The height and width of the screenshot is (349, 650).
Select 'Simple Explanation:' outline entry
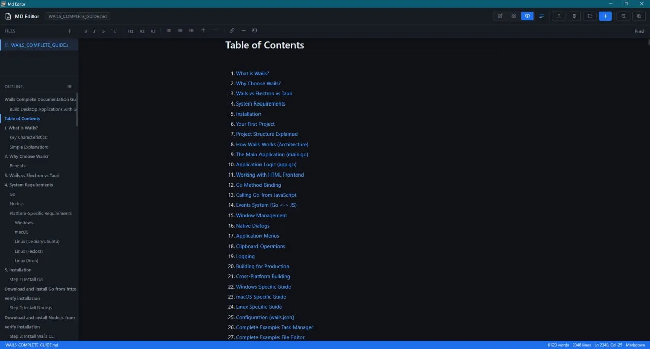coord(28,147)
